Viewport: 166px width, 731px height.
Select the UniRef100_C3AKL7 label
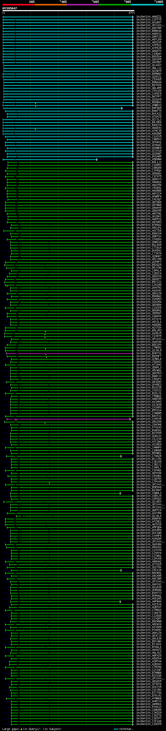tap(149, 468)
